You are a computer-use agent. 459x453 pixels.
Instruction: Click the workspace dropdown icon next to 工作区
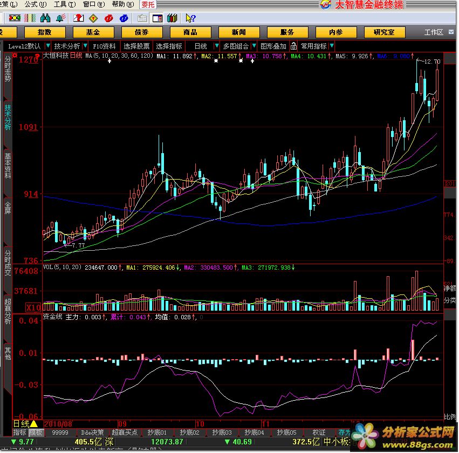pyautogui.click(x=451, y=32)
